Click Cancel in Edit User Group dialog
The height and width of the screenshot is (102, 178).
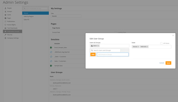[162, 63]
